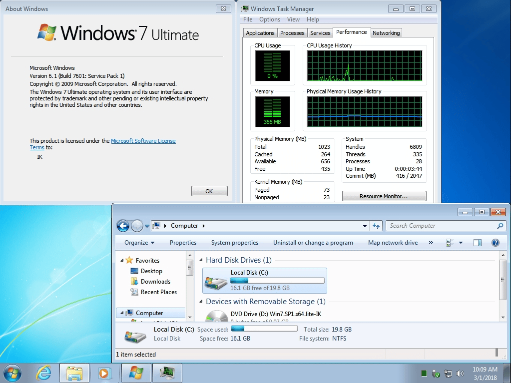Open the Options menu in Task Manager

click(x=269, y=19)
